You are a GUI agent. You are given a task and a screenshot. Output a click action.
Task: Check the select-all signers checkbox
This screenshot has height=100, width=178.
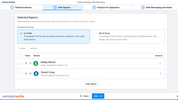pyautogui.click(x=21, y=56)
